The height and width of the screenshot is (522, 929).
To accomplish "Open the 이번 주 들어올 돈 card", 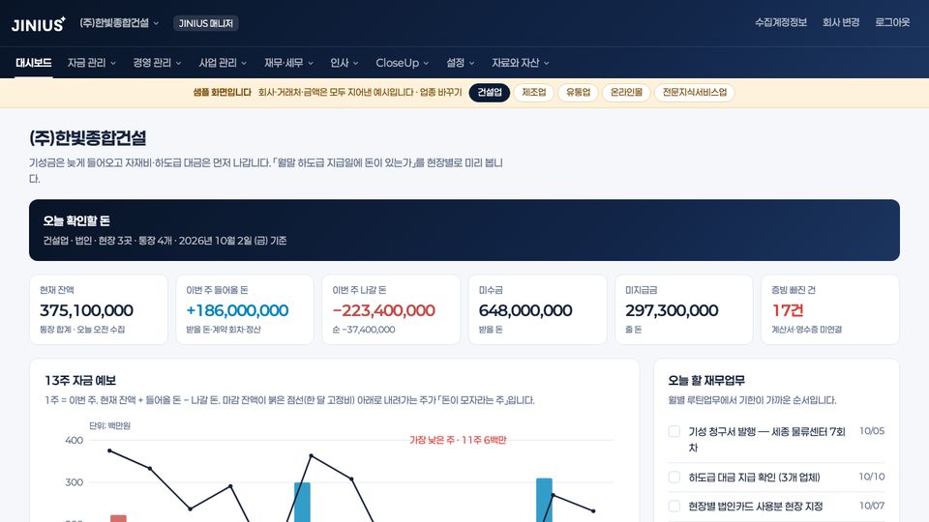I will click(x=245, y=309).
